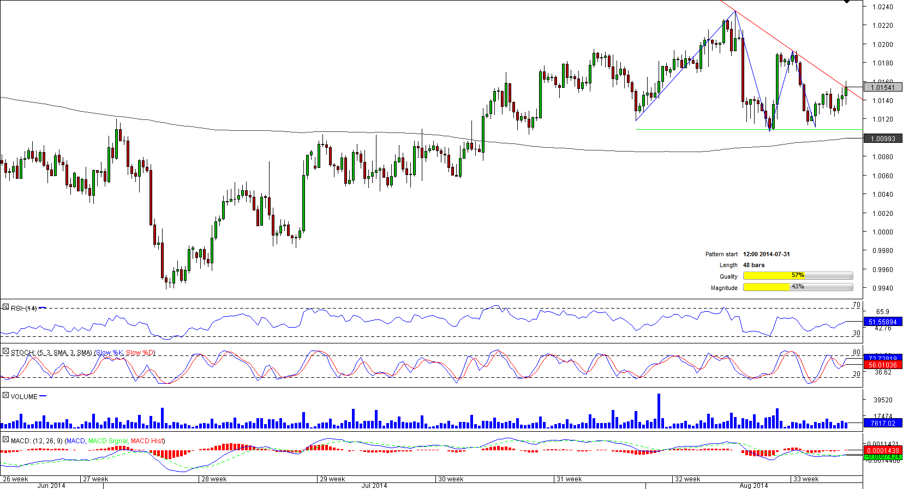
Task: Select the 28 week timeline label
Action: (214, 479)
